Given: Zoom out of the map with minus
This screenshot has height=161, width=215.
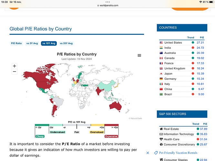Looking at the screenshot, I should point(15,71).
